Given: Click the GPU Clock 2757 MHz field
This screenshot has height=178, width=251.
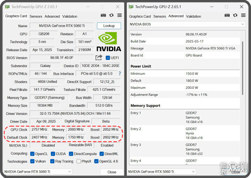Looking at the screenshot, I should click(x=39, y=129).
